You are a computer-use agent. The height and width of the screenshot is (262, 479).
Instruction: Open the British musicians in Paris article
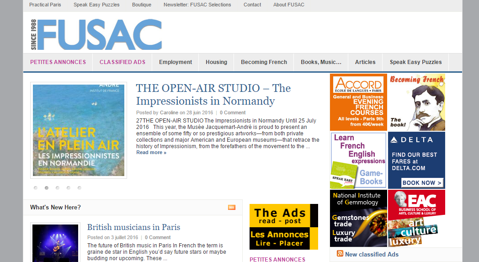coord(133,227)
